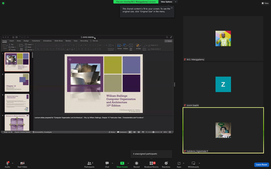Click the Copy icon in ribbon

(10, 47)
